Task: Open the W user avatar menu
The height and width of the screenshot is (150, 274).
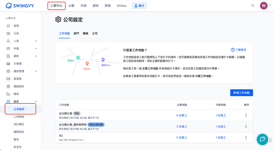Action: coord(264,6)
